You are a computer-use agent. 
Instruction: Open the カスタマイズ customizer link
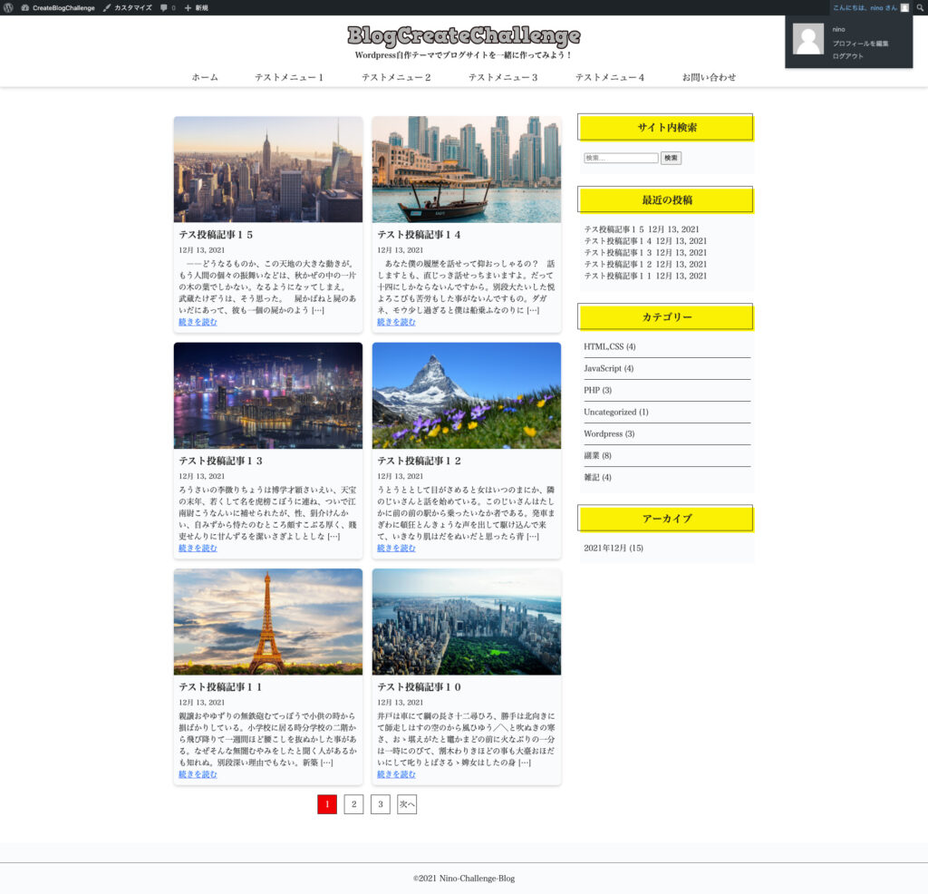127,7
